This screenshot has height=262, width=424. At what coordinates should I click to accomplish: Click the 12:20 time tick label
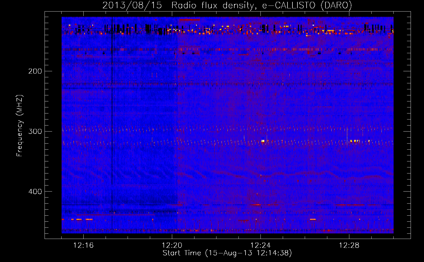coord(172,245)
